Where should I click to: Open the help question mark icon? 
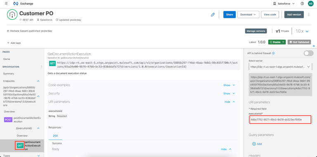tap(302, 4)
